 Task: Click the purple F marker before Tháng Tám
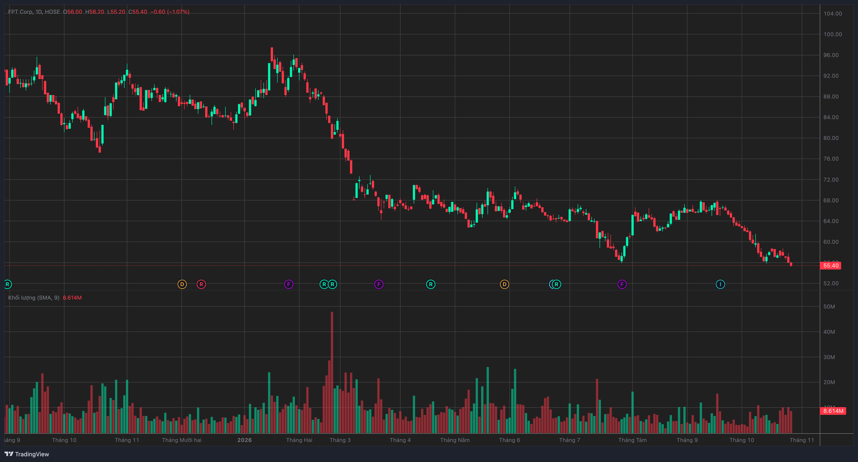[622, 284]
